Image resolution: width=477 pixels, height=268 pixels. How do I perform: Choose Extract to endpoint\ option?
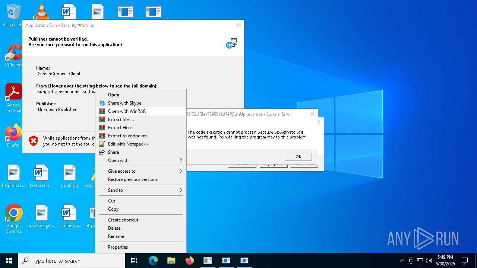(141, 136)
